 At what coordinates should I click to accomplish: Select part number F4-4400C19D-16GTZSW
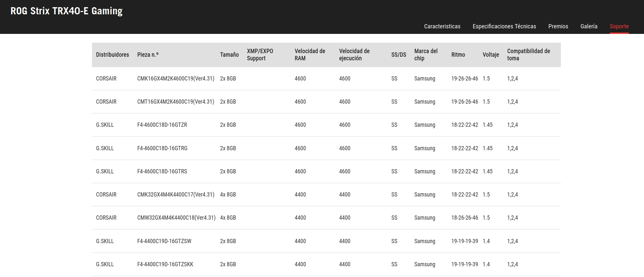164,241
